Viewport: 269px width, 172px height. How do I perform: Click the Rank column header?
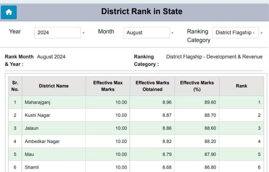(x=241, y=86)
